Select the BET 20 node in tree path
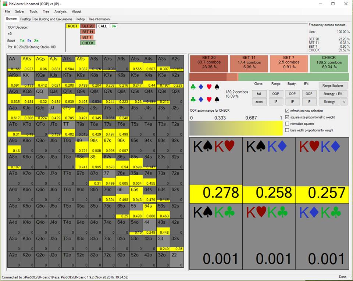 88,26
